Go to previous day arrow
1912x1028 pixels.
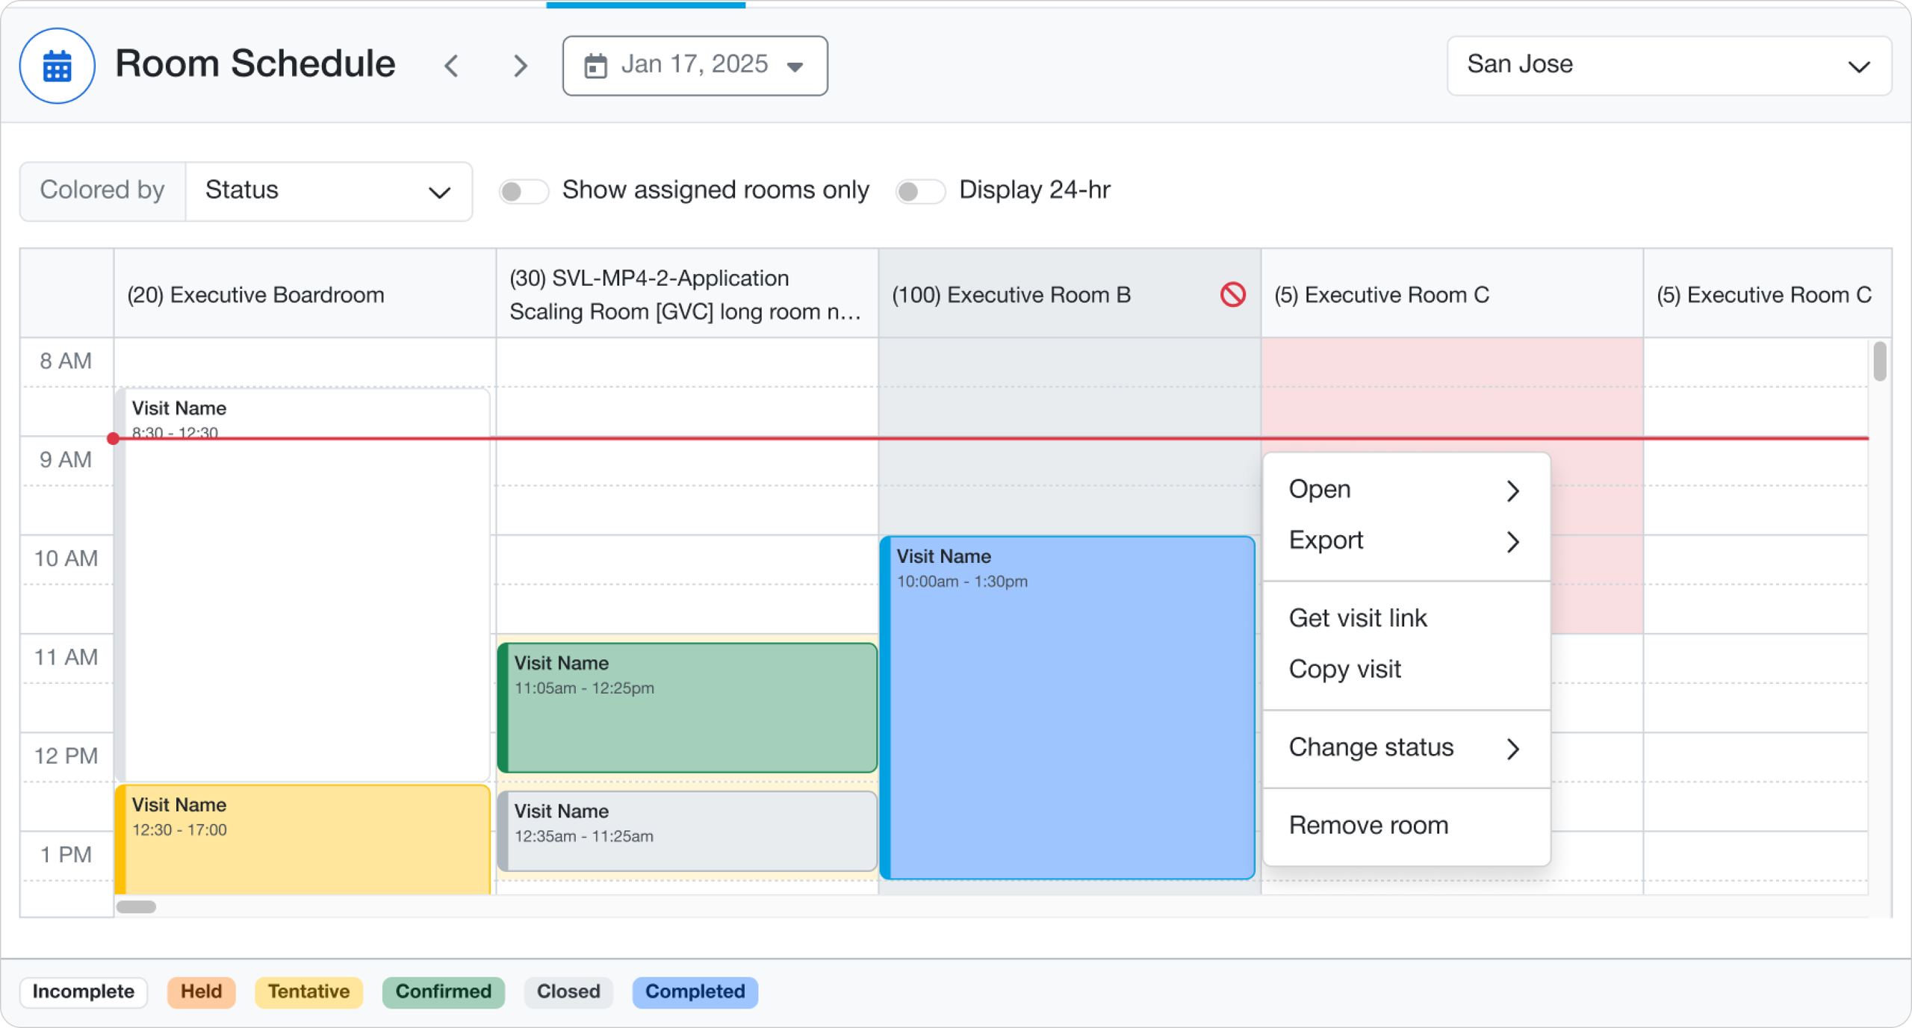(451, 66)
